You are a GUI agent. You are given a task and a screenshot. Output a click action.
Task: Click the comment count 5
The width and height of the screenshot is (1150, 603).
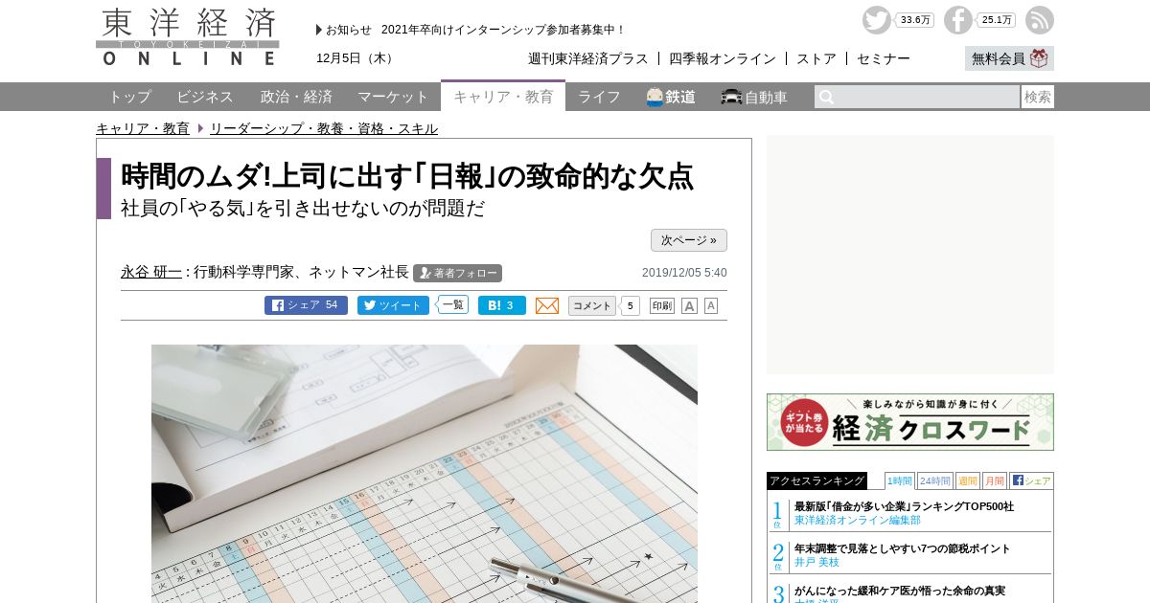point(630,306)
